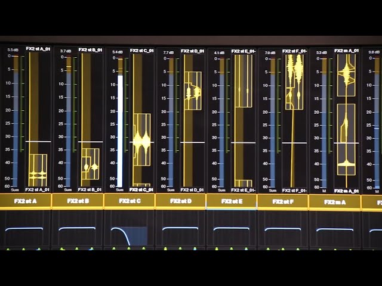382x286 pixels.
Task: Select the FX2 st A channel button
Action: 25,201
